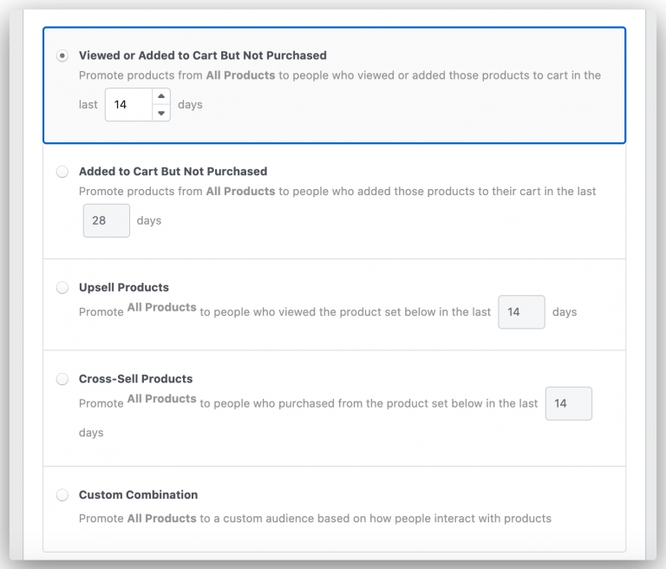
Task: Click All Products in Added to Cart description
Action: pos(240,191)
